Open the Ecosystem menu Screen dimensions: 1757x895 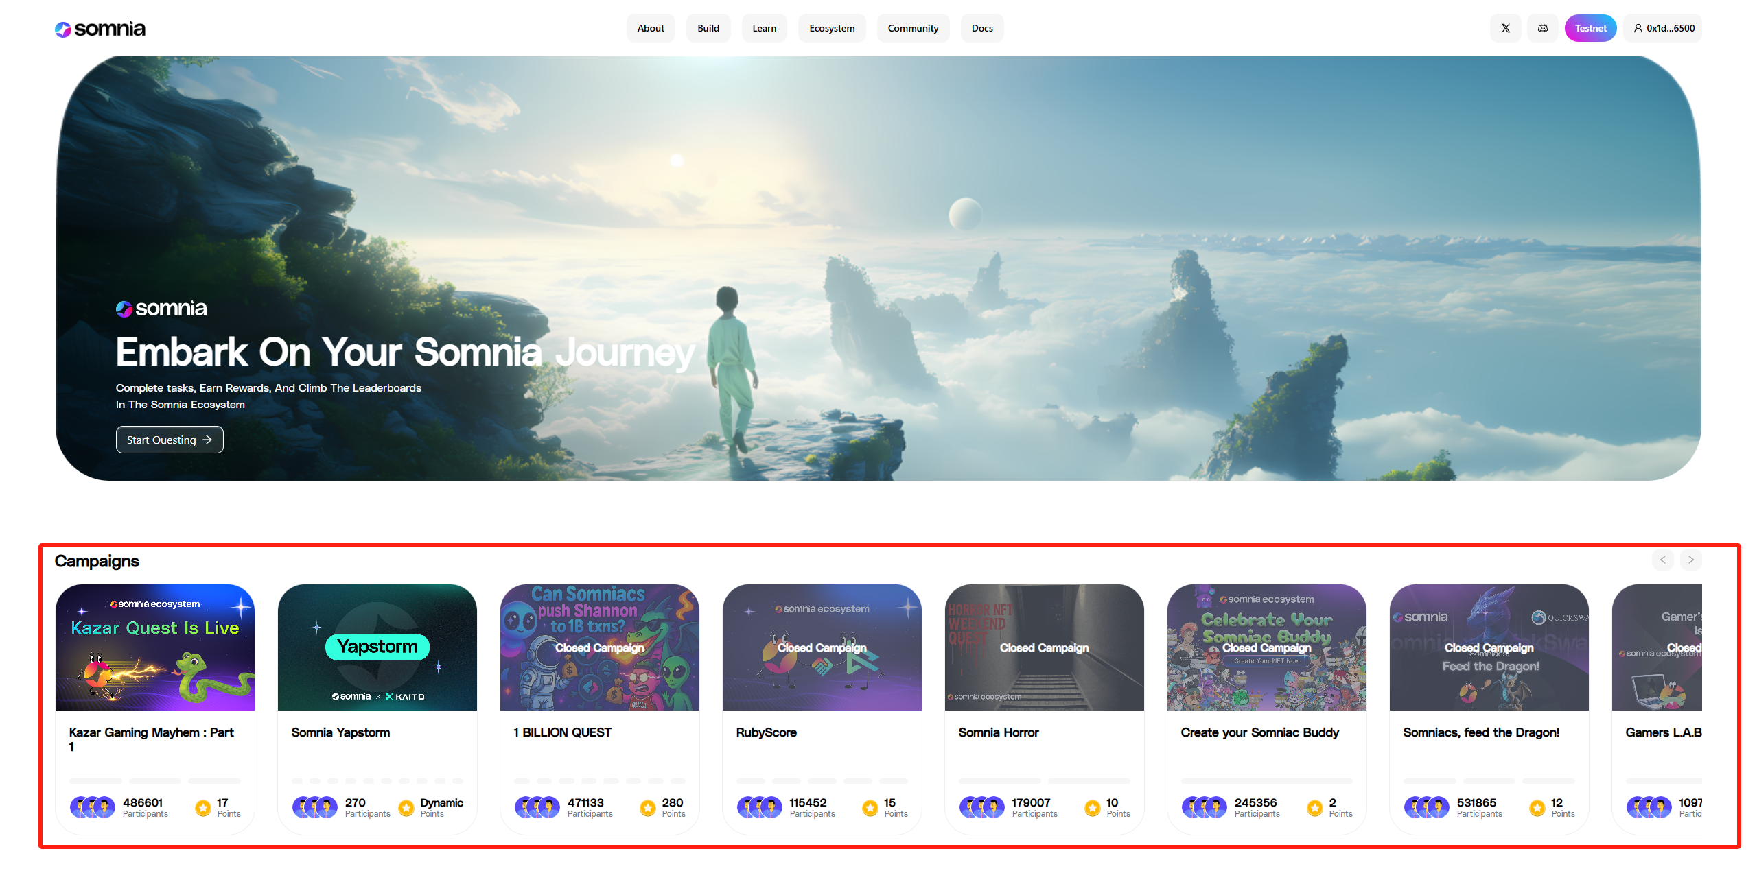(x=832, y=28)
